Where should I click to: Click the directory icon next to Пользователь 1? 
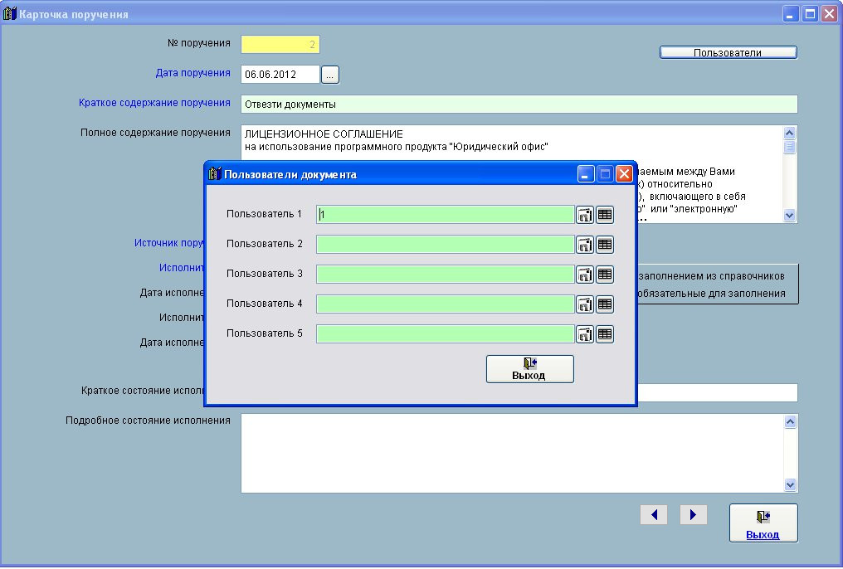coord(585,215)
